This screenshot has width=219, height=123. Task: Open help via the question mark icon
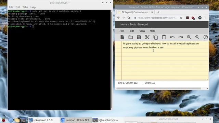(x=206, y=37)
